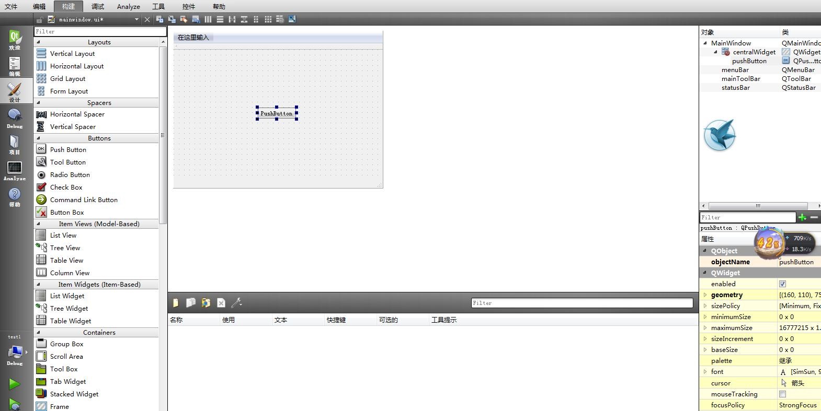The width and height of the screenshot is (821, 411).
Task: Select Check Box in the widget box
Action: pos(66,187)
